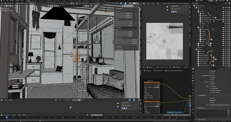Open the Modifiers wrench properties tab
The height and width of the screenshot is (122, 231).
click(193, 96)
